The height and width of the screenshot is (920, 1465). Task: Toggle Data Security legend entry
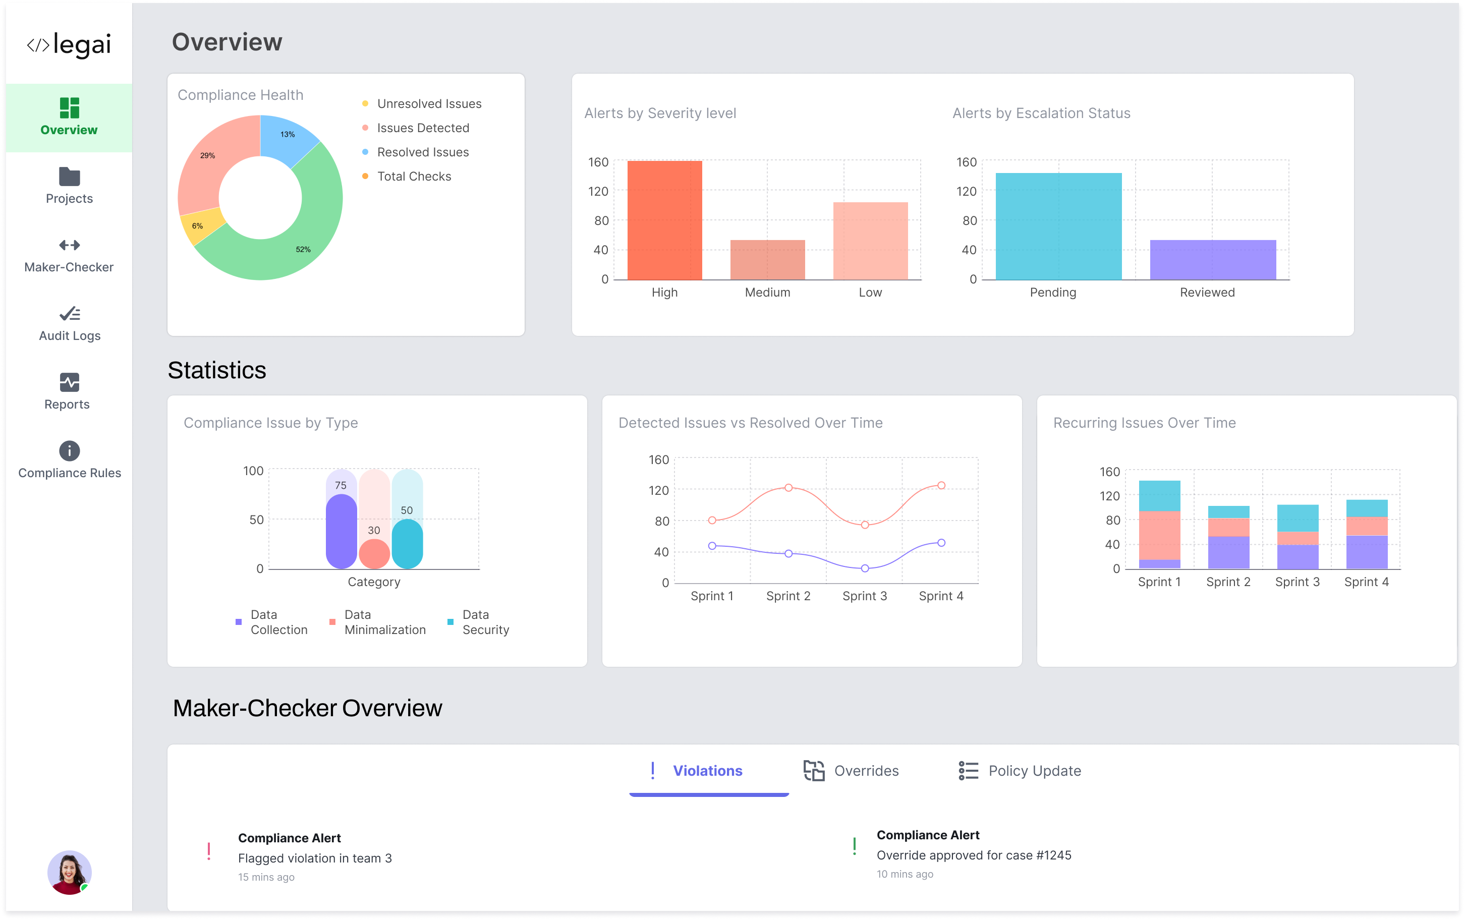[479, 622]
